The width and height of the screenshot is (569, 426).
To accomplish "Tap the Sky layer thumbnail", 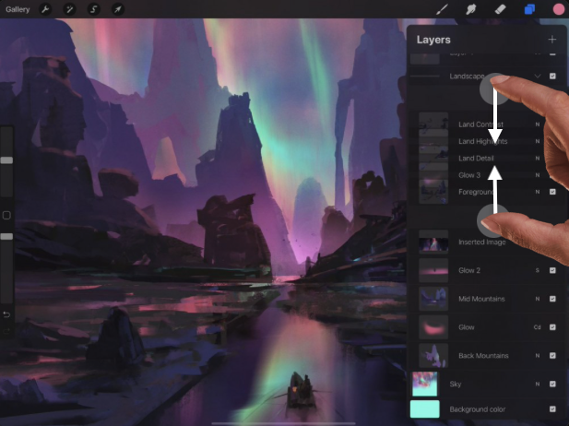I will click(x=425, y=384).
